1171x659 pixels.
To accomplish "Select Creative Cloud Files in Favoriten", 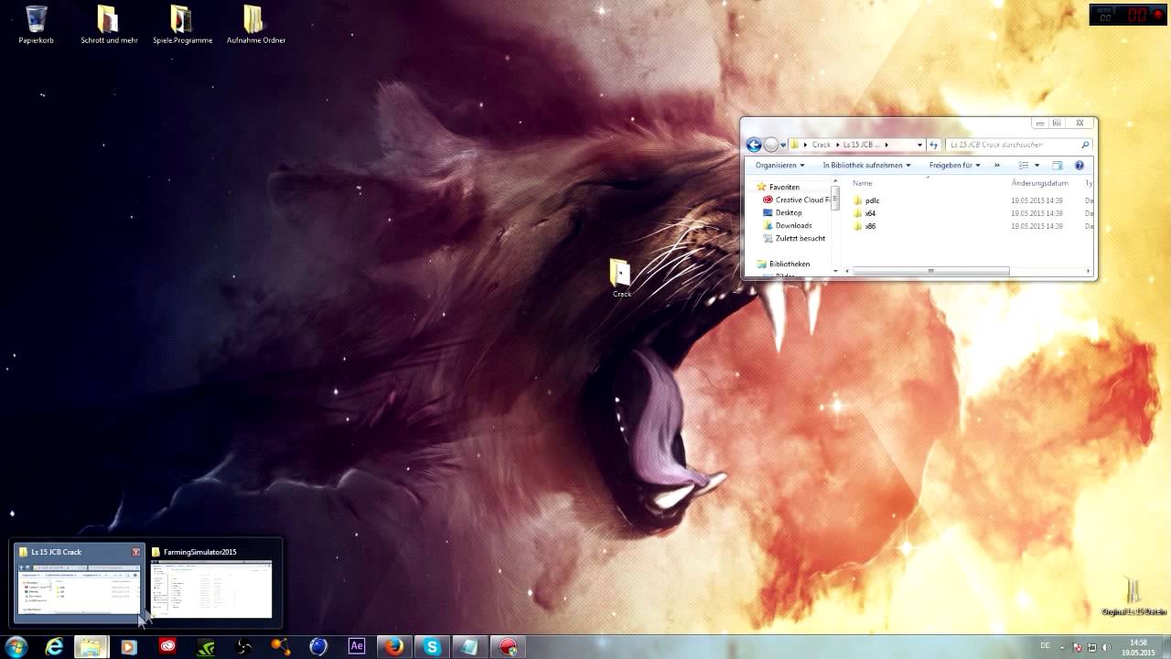I will pos(797,200).
